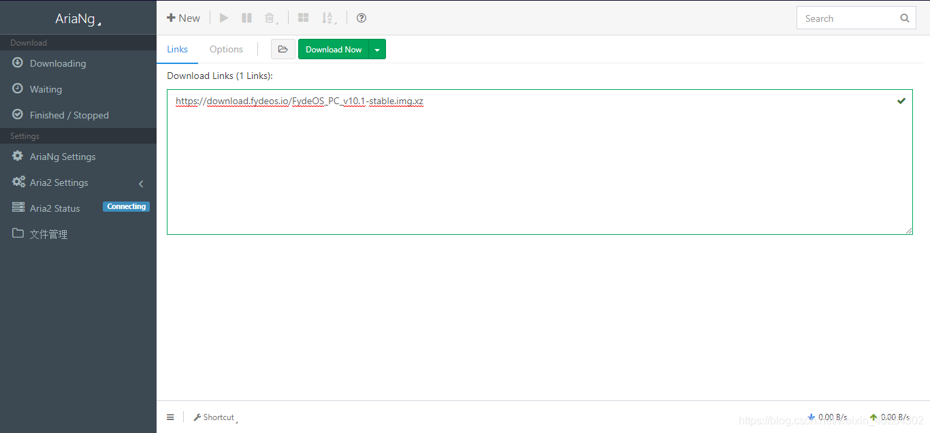Open the Shortcut menu in footer
The width and height of the screenshot is (930, 433).
214,417
